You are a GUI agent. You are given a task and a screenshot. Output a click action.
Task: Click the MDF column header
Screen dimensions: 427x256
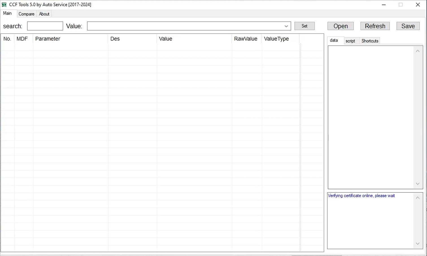click(23, 39)
